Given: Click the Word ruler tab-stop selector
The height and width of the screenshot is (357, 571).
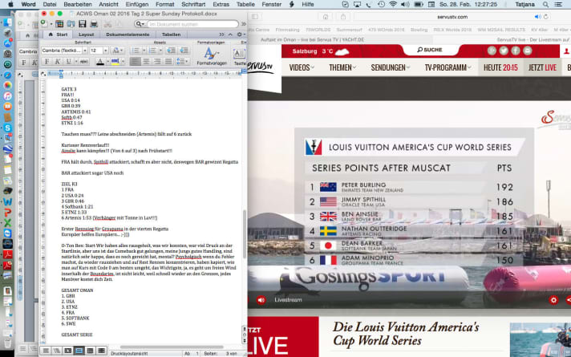Looking at the screenshot, I should (x=43, y=74).
